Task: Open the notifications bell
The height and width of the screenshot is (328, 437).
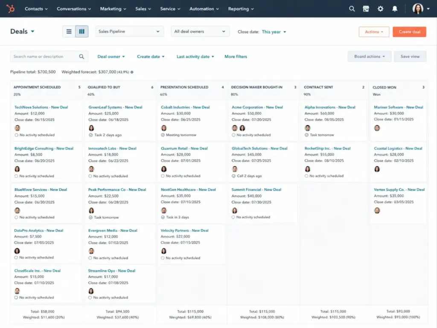Action: click(x=395, y=9)
